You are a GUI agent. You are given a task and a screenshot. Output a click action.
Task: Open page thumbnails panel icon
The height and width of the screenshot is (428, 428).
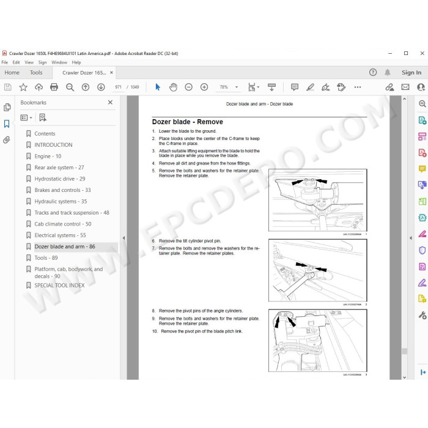click(7, 107)
